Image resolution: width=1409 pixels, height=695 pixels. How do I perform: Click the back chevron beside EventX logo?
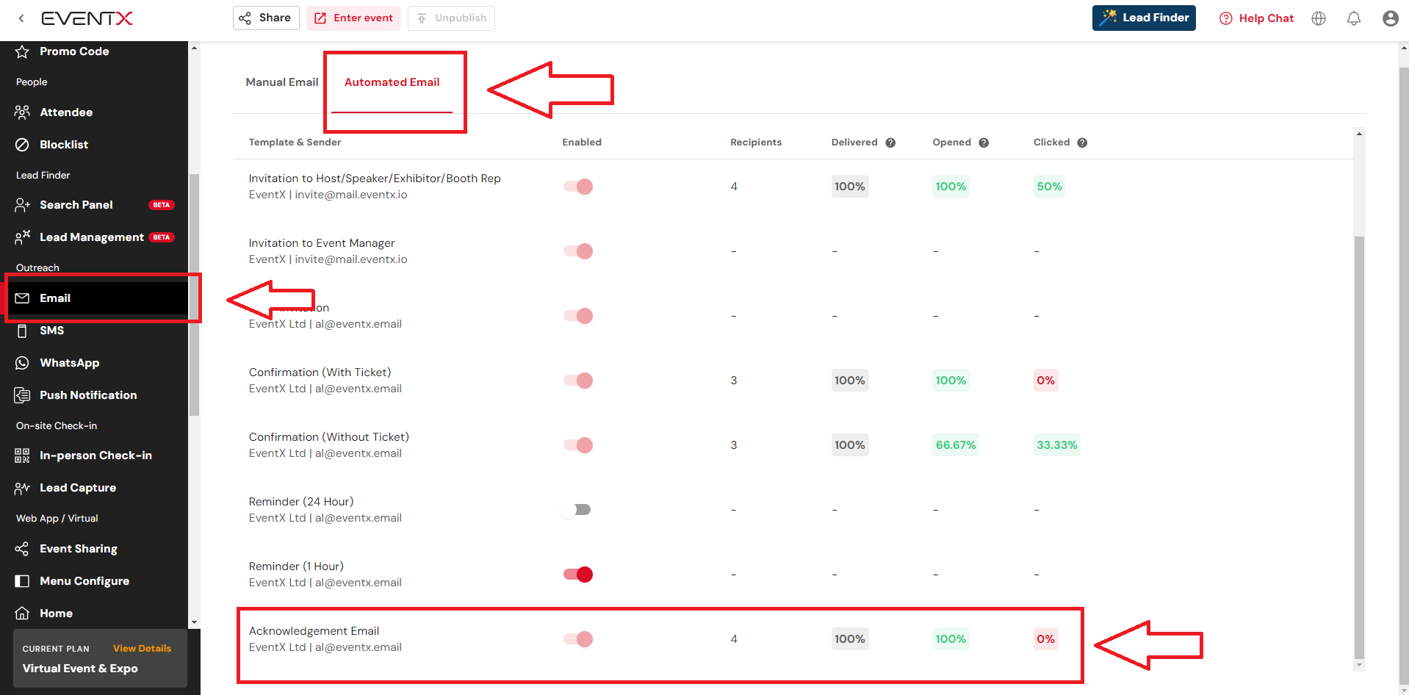(21, 18)
